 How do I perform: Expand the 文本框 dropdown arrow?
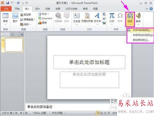click(x=77, y=24)
